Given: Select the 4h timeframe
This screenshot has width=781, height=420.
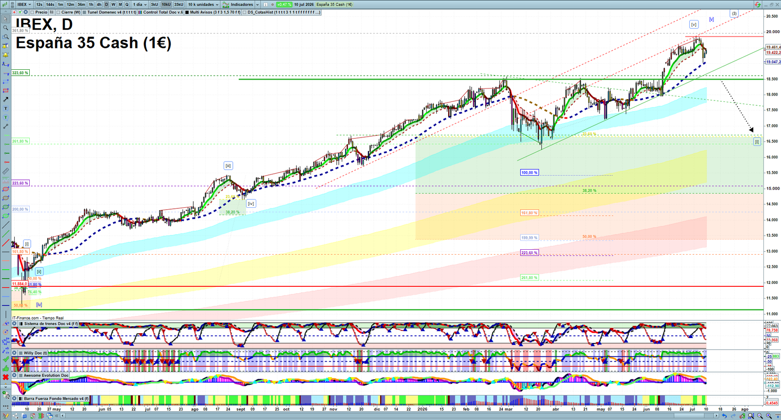Looking at the screenshot, I should [99, 4].
